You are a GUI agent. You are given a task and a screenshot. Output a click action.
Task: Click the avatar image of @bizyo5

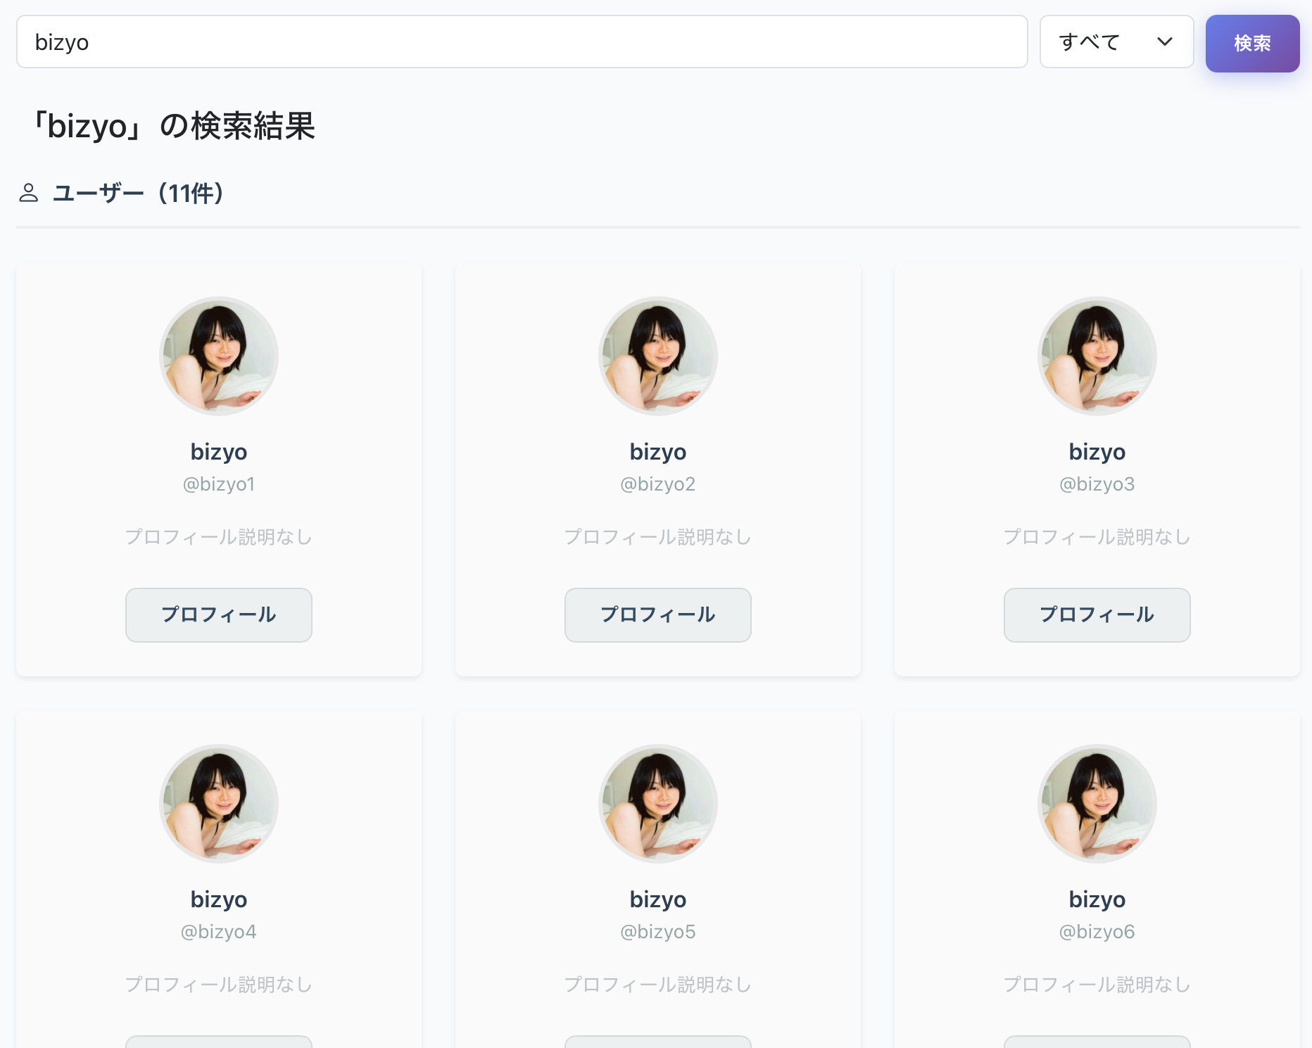(x=658, y=804)
